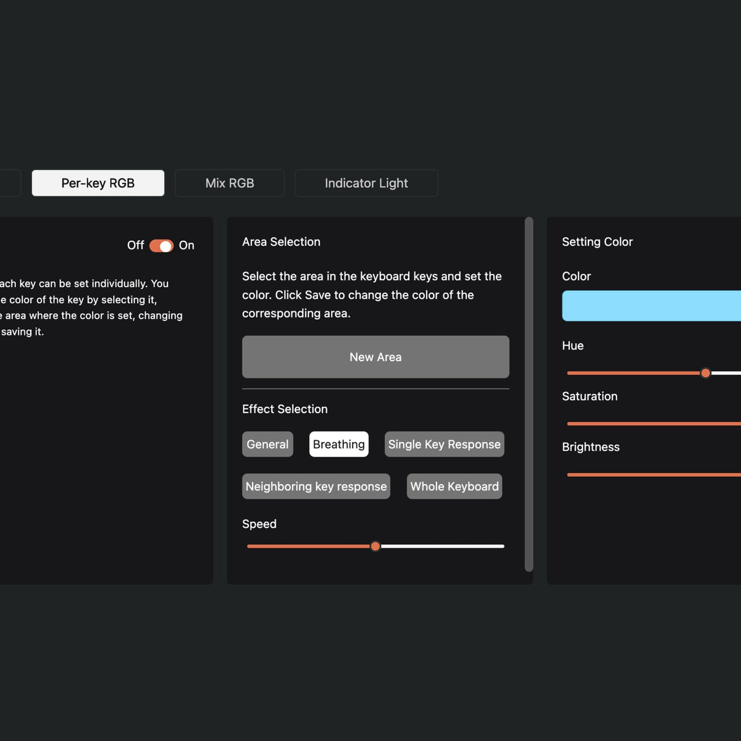
Task: Click the Hue slider handle
Action: (x=706, y=373)
